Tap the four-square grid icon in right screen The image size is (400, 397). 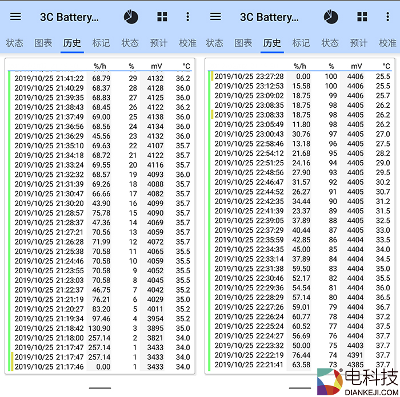click(362, 17)
